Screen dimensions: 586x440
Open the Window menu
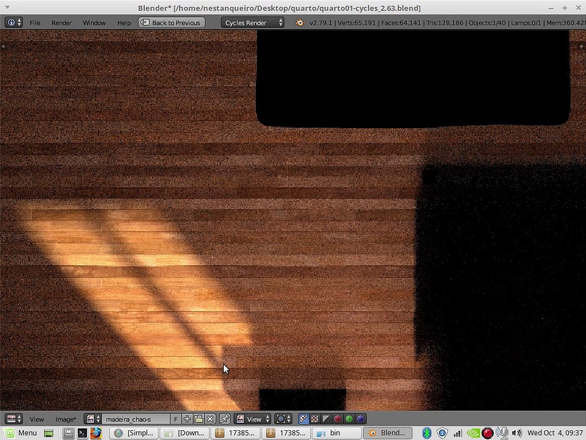[x=94, y=23]
